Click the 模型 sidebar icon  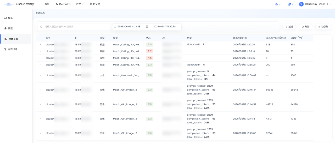tap(5, 28)
